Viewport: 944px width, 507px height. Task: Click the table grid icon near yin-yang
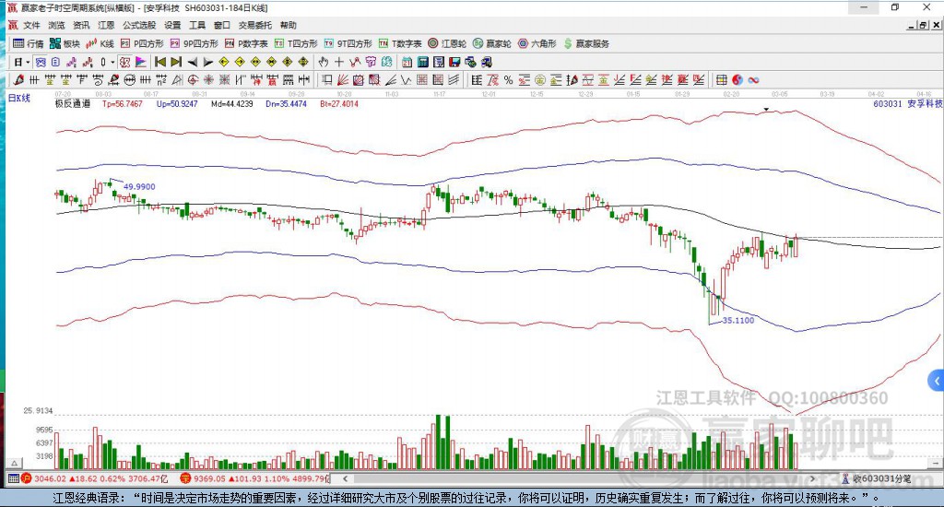(x=721, y=80)
